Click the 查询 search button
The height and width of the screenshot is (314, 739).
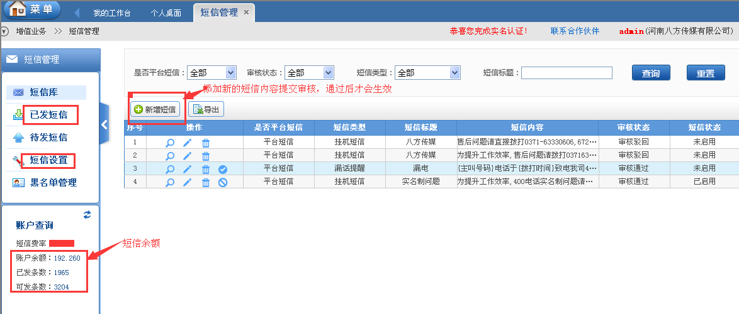[x=651, y=73]
